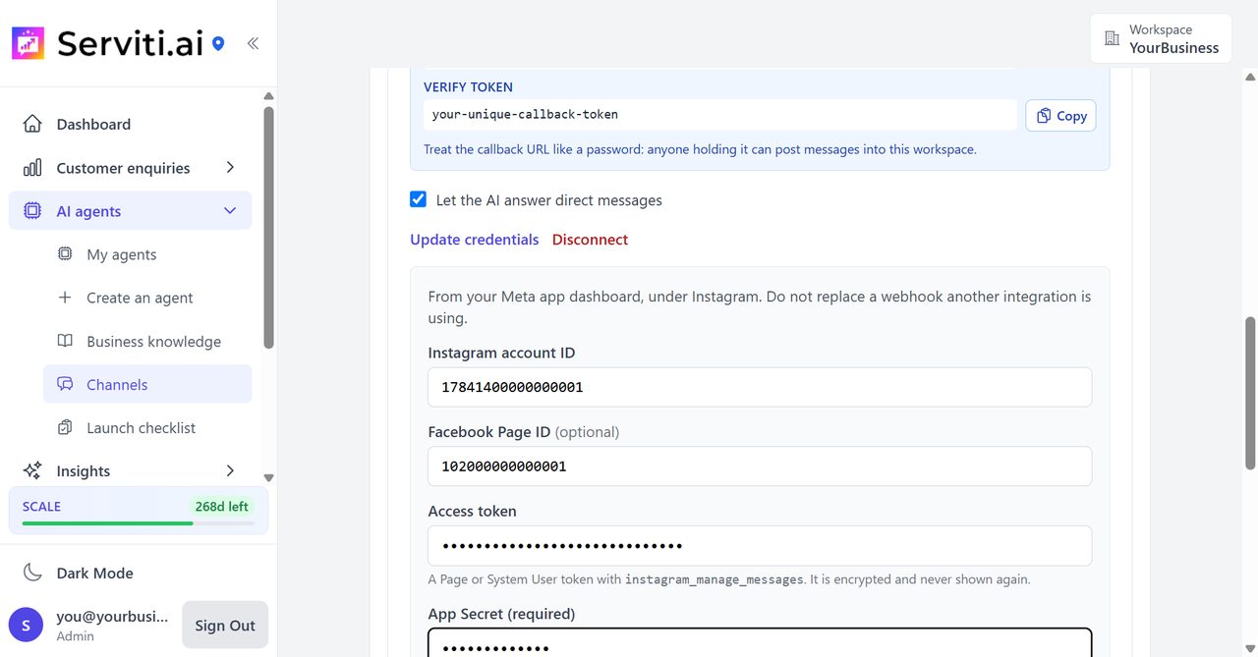
Task: Click the you@yourbusi... email text
Action: [x=112, y=617]
